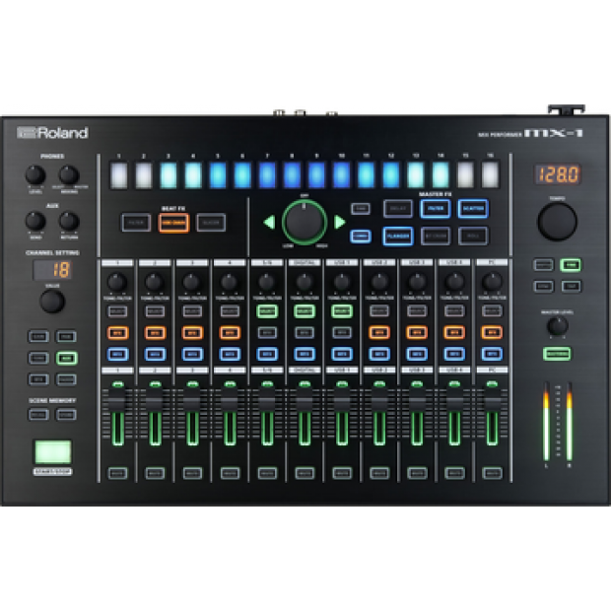Click the tempo display reading 128.0
Image resolution: width=611 pixels, height=611 pixels.
pyautogui.click(x=557, y=174)
